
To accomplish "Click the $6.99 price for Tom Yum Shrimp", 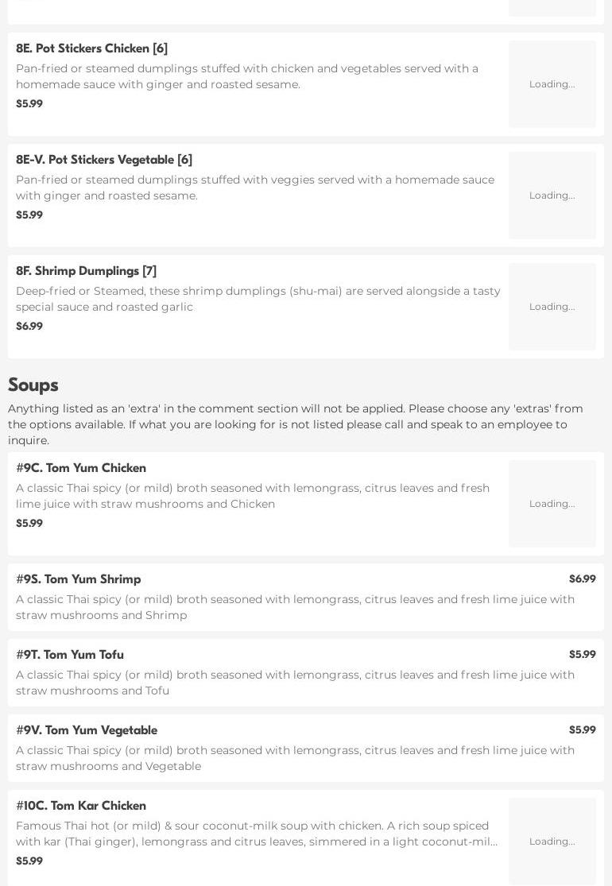I will click(582, 579).
